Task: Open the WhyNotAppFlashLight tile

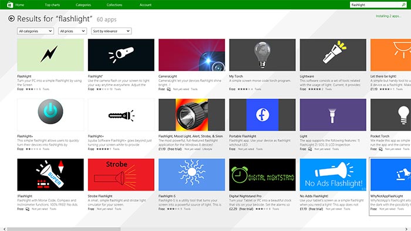Action: coord(390,175)
